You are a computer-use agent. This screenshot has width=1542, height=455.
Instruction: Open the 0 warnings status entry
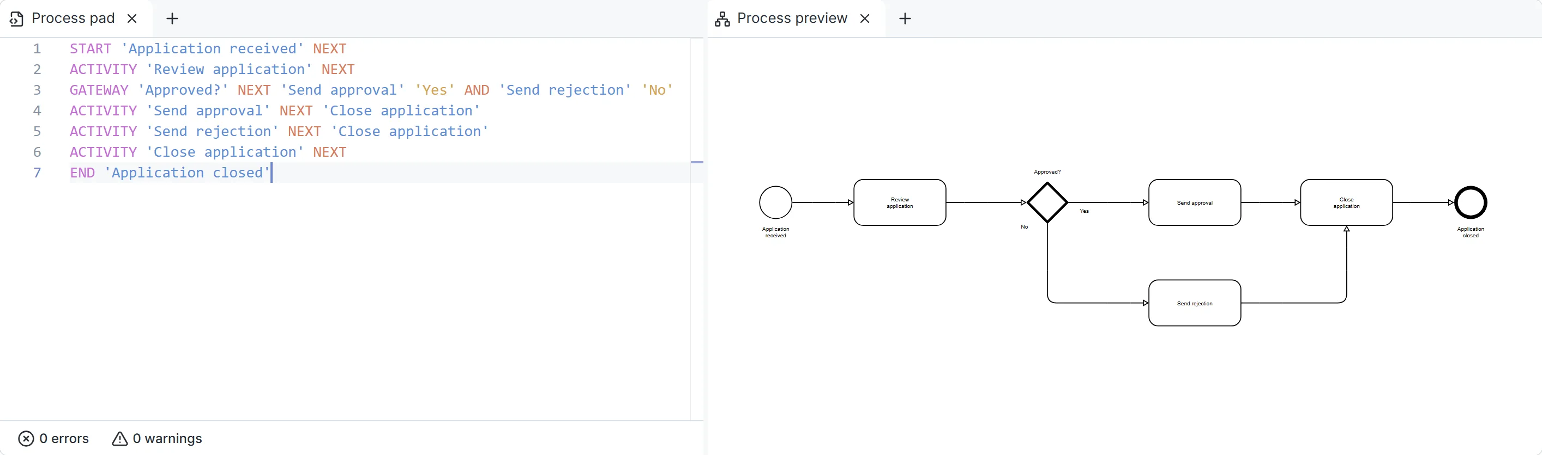tap(157, 439)
